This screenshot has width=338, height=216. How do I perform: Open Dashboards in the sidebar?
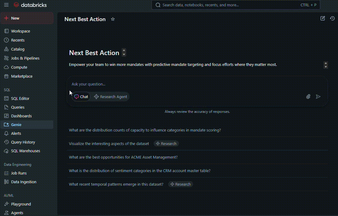tap(21, 116)
